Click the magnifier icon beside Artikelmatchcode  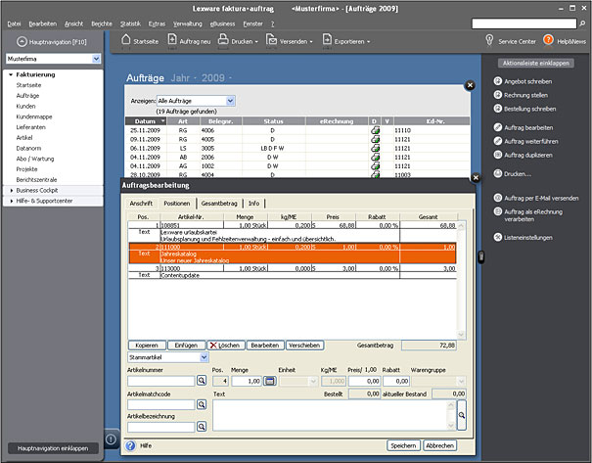(x=203, y=405)
